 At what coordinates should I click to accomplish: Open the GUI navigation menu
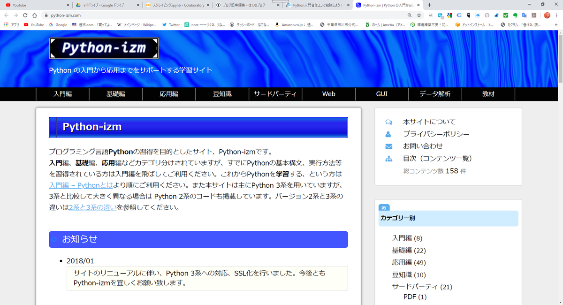(382, 94)
